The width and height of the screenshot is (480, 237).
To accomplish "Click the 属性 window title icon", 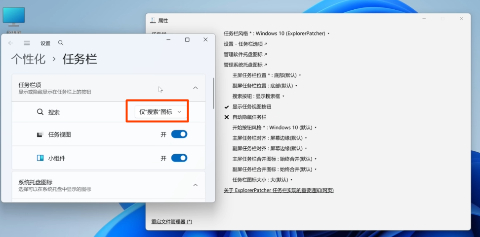I will pyautogui.click(x=153, y=21).
